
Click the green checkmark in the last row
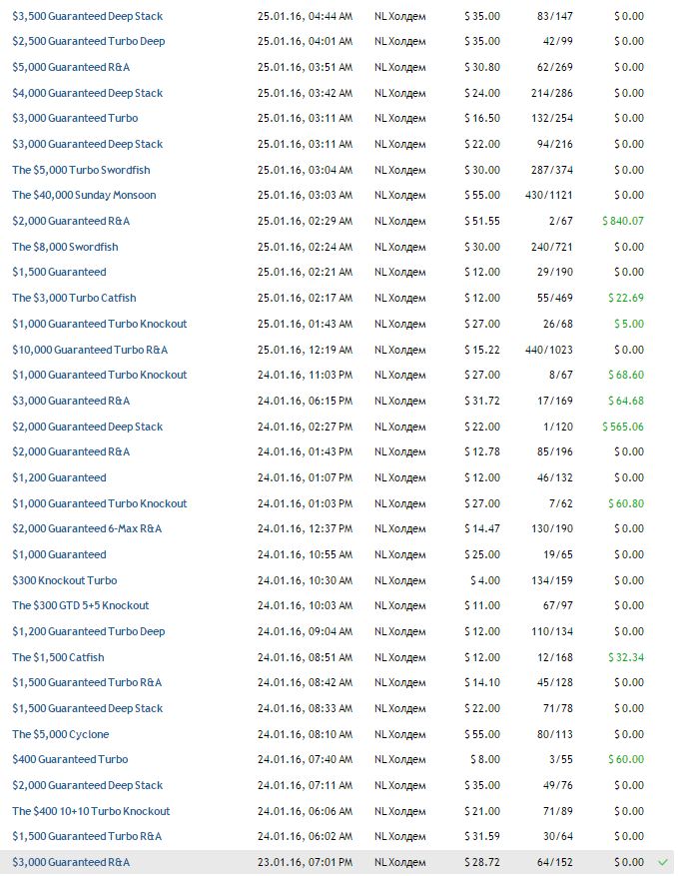663,861
